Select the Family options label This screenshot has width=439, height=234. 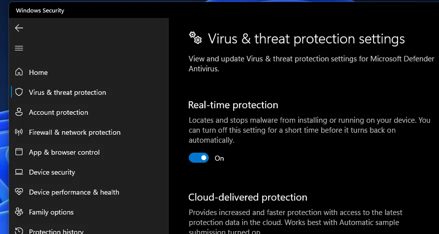(x=51, y=212)
